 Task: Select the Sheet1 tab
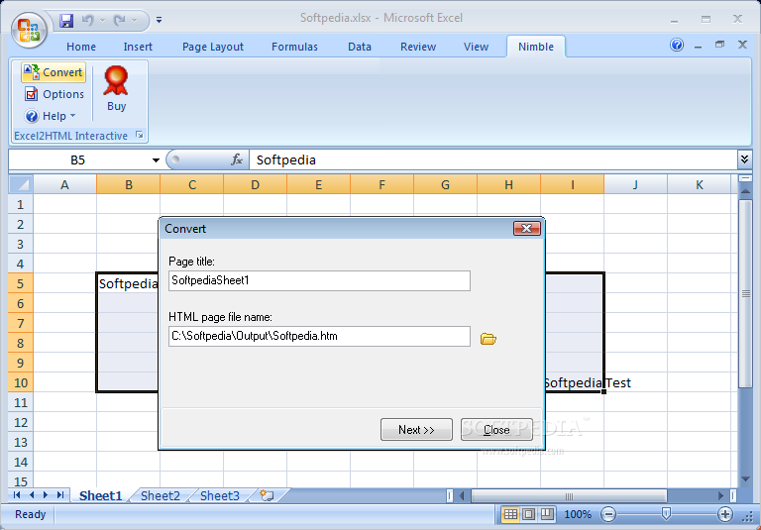[x=100, y=495]
